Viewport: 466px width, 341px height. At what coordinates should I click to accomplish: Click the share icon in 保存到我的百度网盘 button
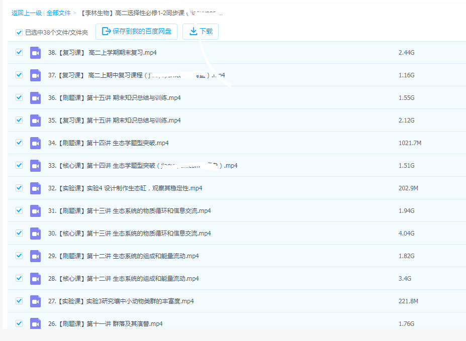pyautogui.click(x=106, y=31)
